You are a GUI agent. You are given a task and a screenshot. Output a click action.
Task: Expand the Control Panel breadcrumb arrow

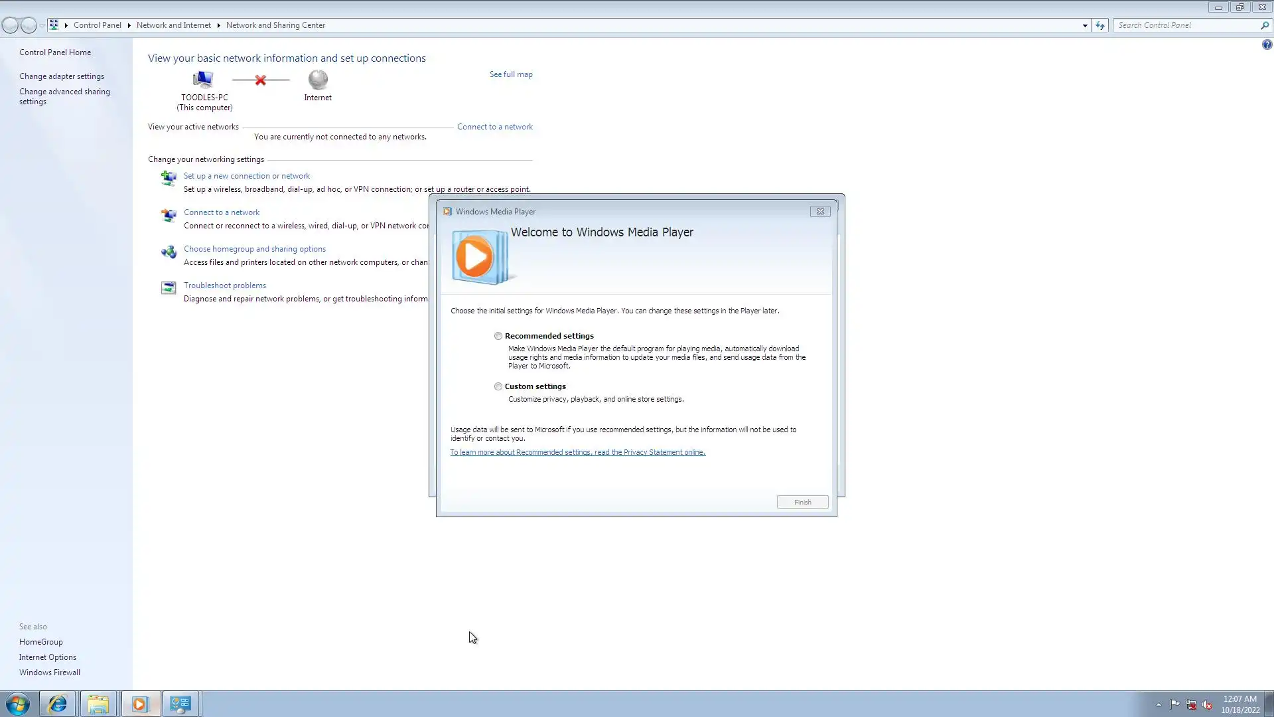click(129, 25)
